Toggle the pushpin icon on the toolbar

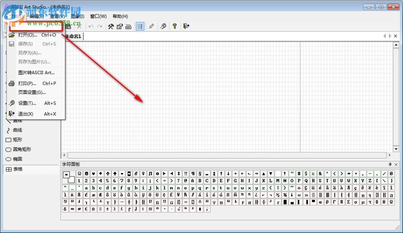coord(151,26)
